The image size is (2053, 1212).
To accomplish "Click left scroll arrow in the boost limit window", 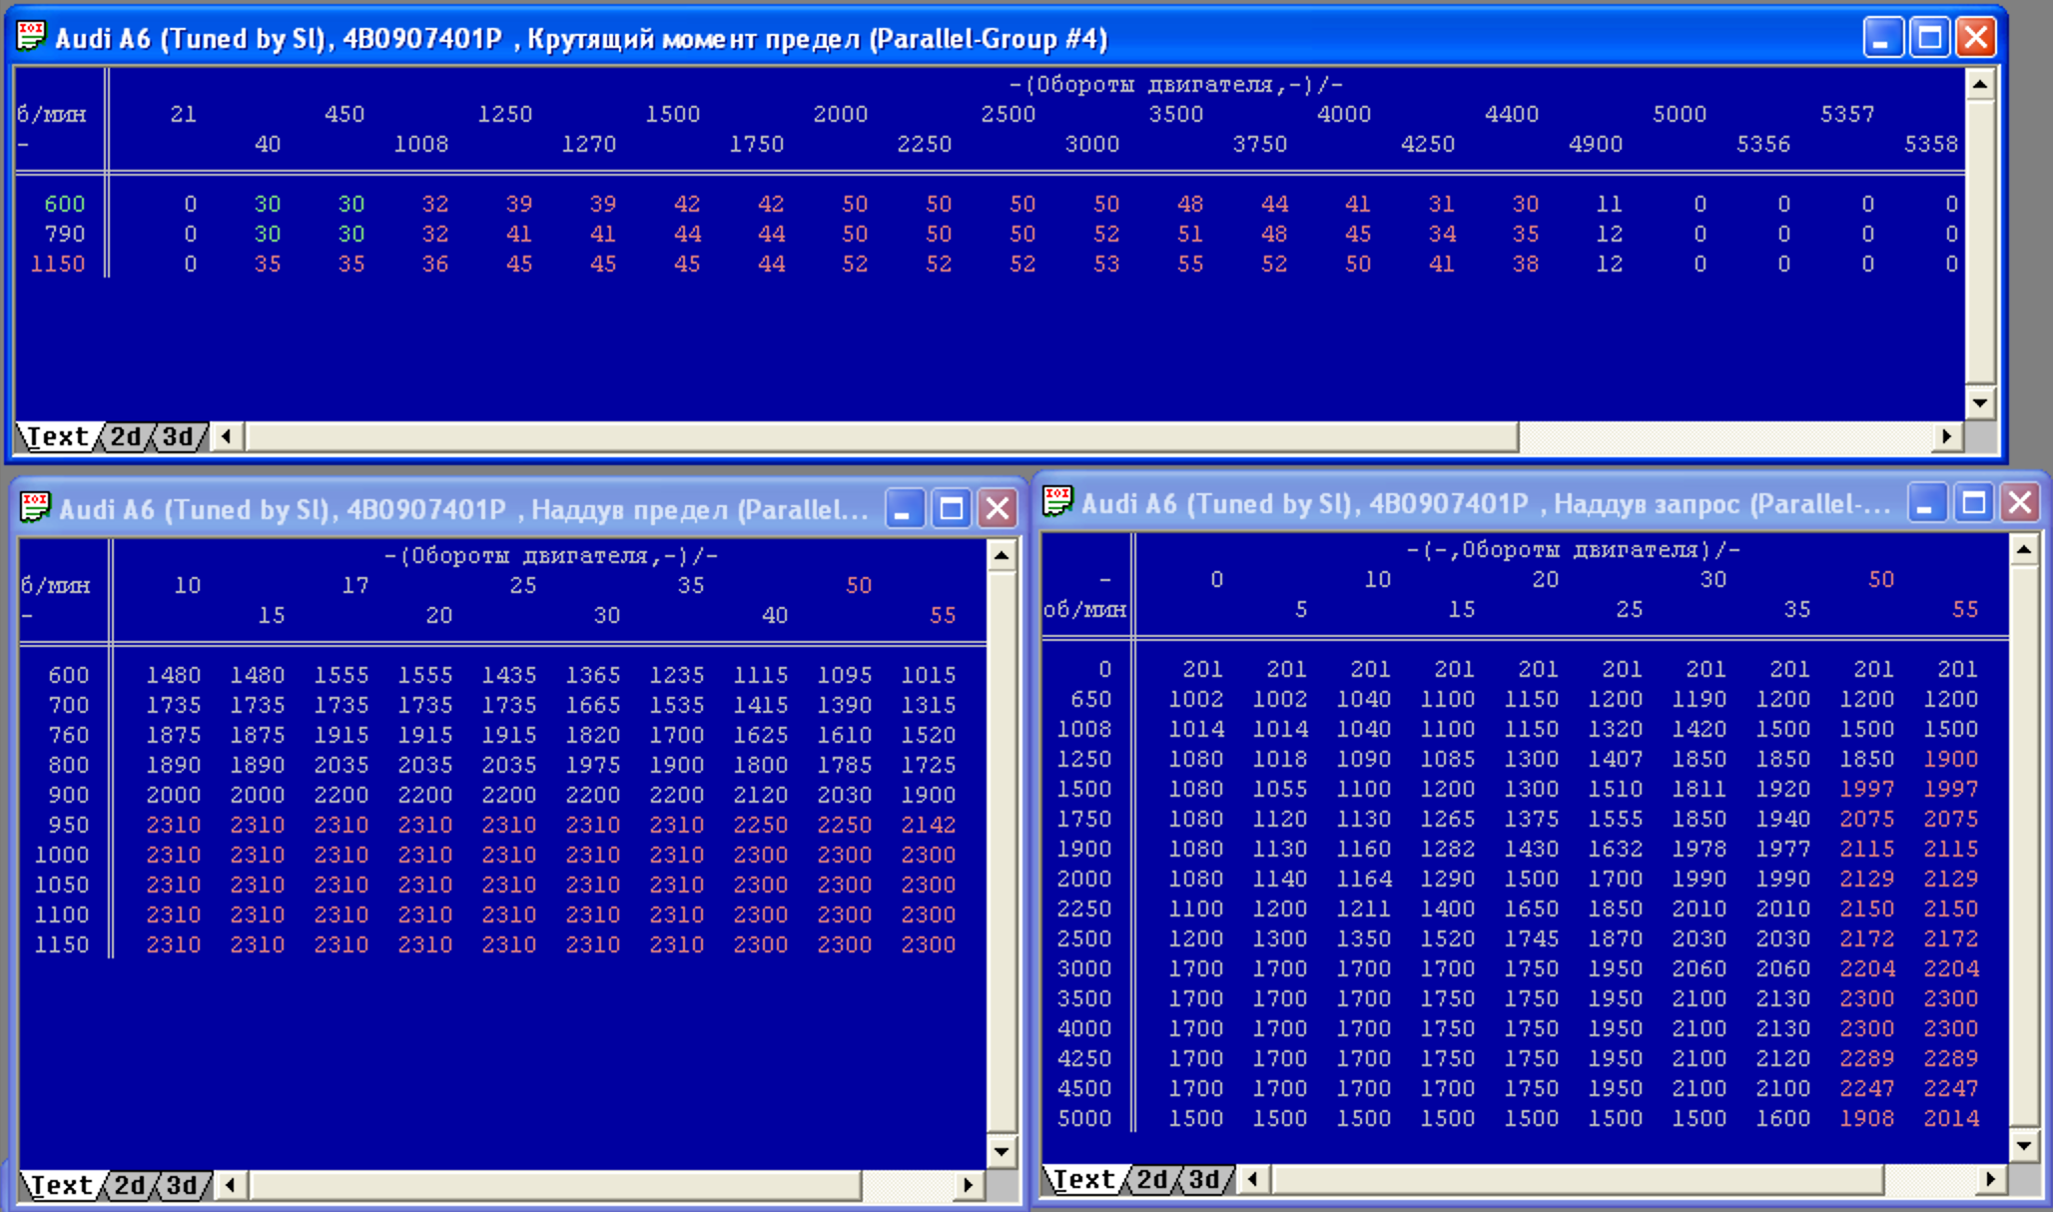I will (231, 1185).
